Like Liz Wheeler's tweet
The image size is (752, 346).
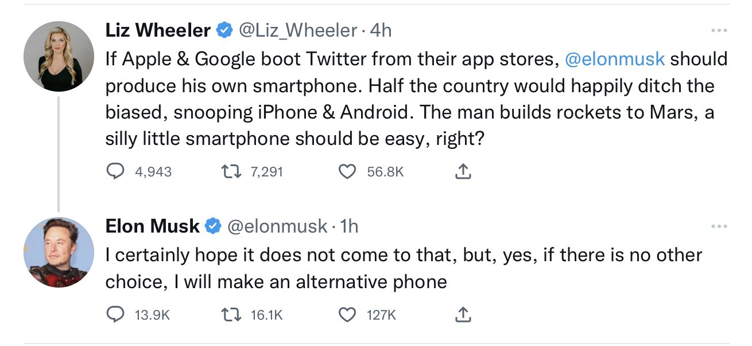347,171
